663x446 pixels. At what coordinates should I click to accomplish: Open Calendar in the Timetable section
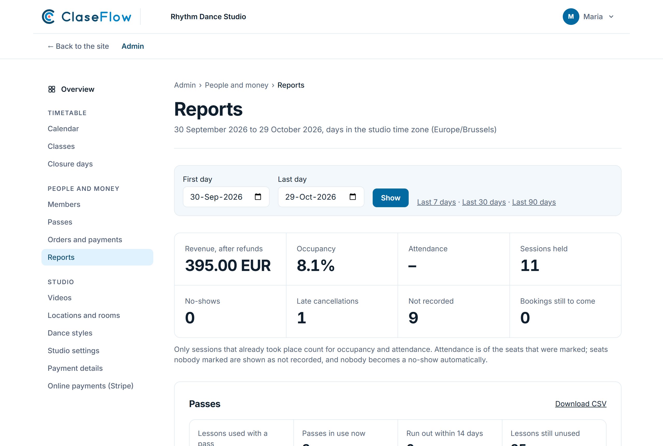pyautogui.click(x=63, y=129)
